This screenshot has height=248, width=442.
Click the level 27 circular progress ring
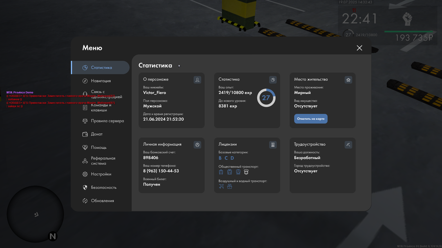[266, 98]
